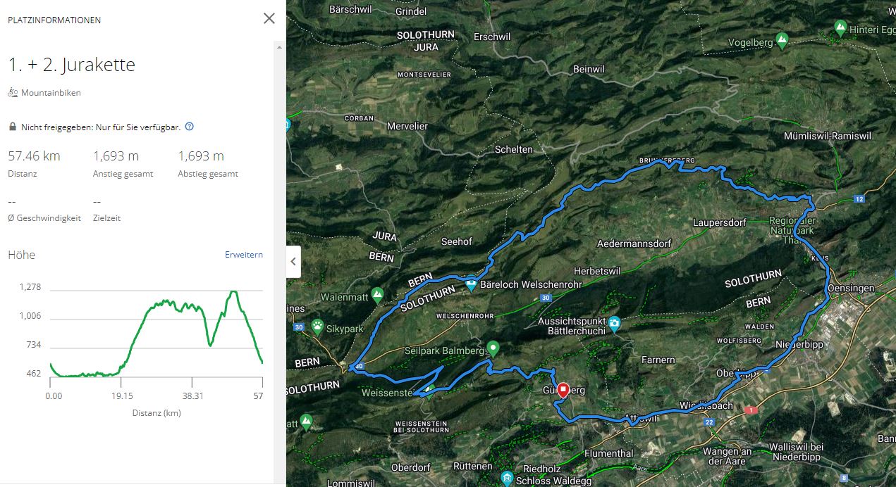The image size is (896, 487).
Task: Select the Sikypark paw marker
Action: (x=319, y=327)
